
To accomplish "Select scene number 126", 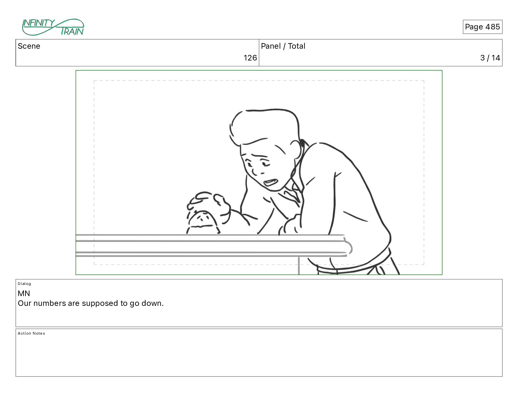I will pyautogui.click(x=250, y=58).
